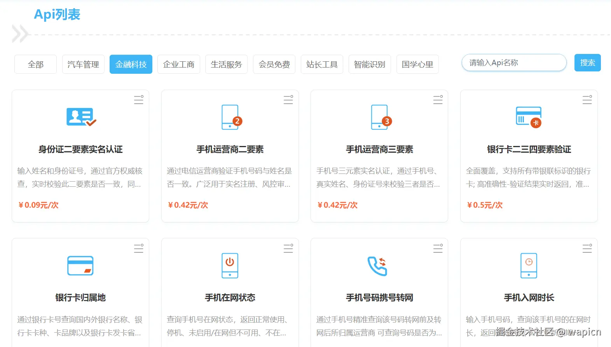Click the ¥0.09元/次 price
This screenshot has width=611, height=347.
point(38,205)
